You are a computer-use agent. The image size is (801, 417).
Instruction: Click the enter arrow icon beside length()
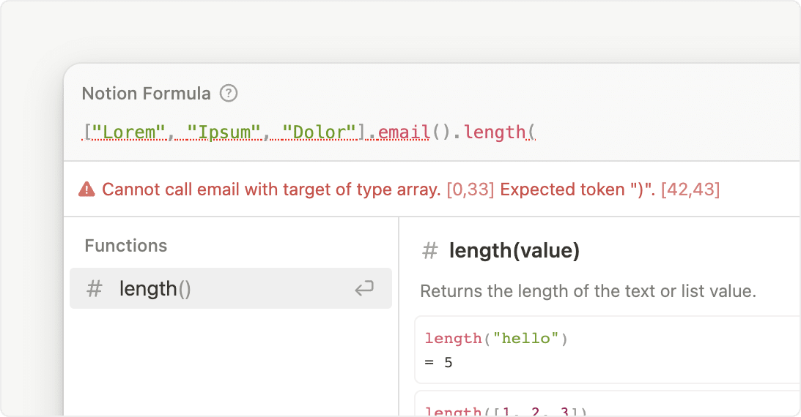pyautogui.click(x=364, y=288)
